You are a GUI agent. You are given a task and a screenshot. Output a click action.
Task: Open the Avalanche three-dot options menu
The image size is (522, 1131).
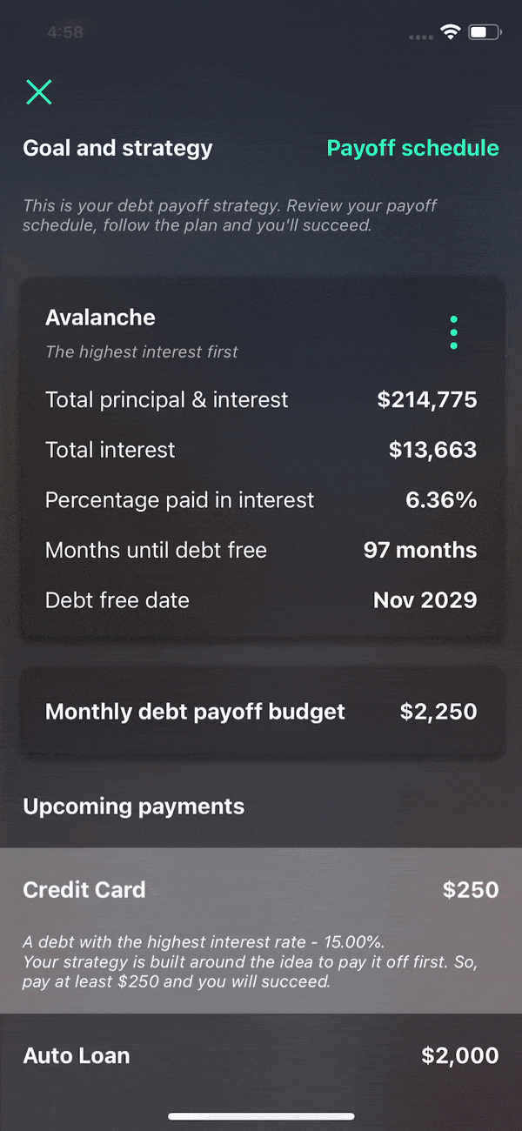453,333
